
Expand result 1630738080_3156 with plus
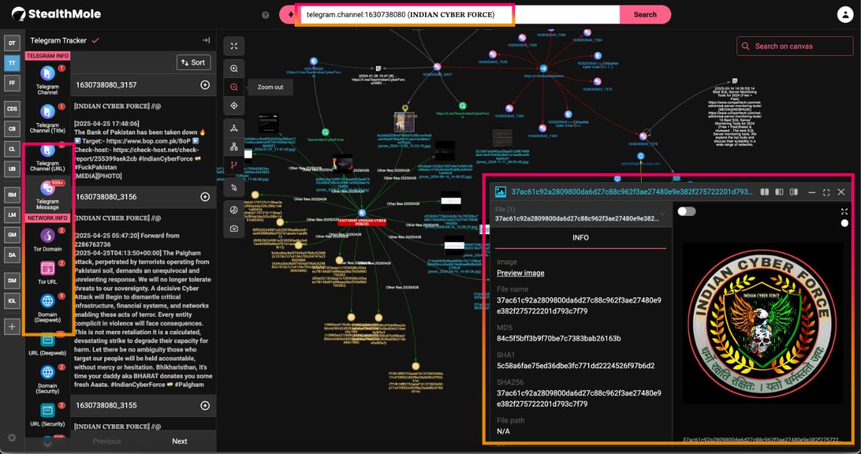pyautogui.click(x=205, y=196)
